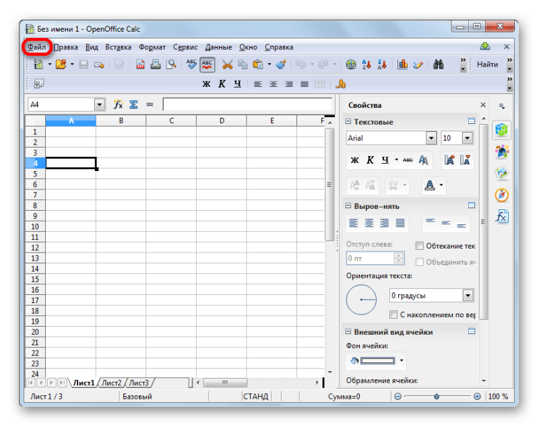539x427 pixels.
Task: Open the Файл menu
Action: [x=36, y=47]
